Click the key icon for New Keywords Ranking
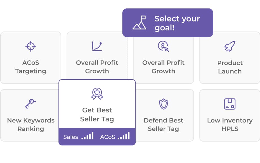Image resolution: width=260 pixels, height=163 pixels. pyautogui.click(x=30, y=104)
